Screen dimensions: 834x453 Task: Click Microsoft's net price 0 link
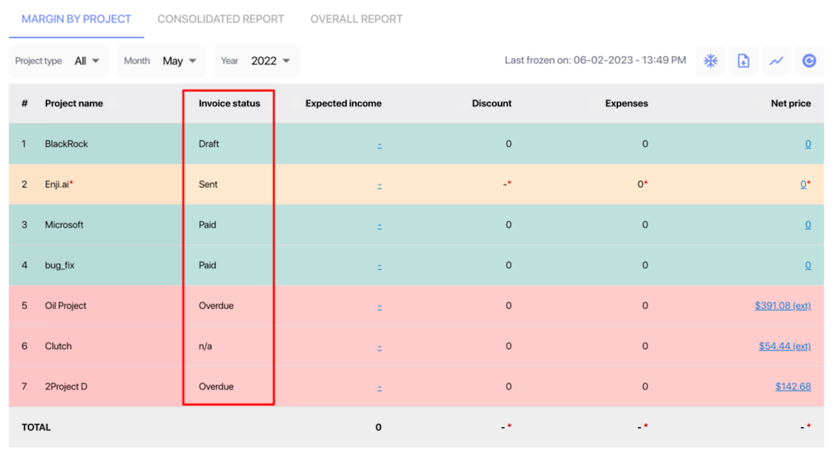[808, 225]
